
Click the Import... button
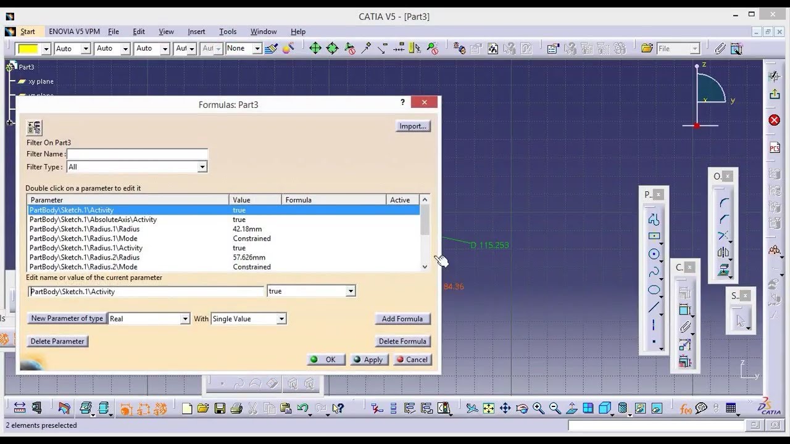pyautogui.click(x=413, y=126)
